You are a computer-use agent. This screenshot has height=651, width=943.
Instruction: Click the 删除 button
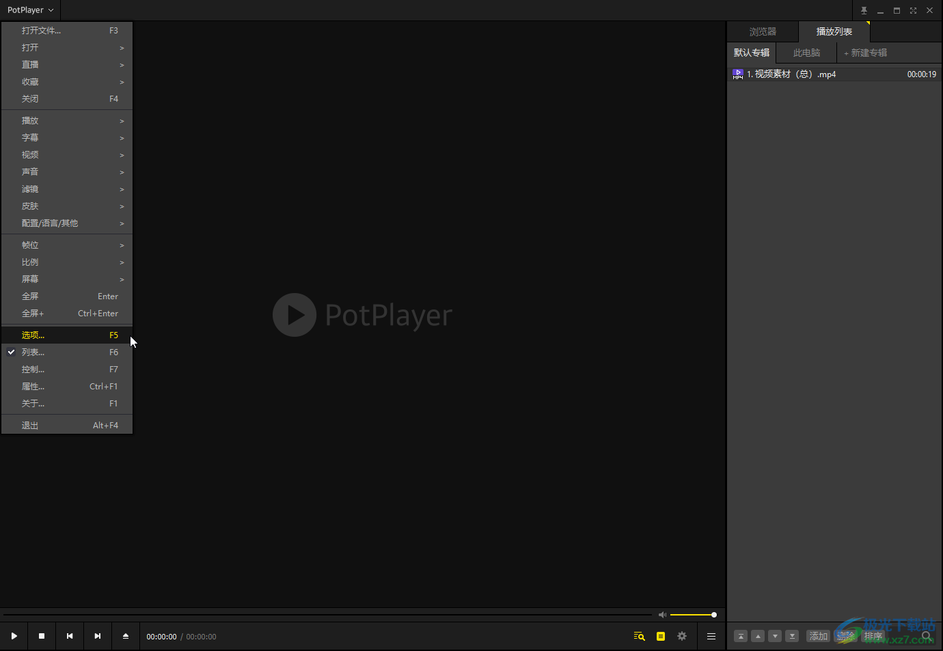point(846,636)
